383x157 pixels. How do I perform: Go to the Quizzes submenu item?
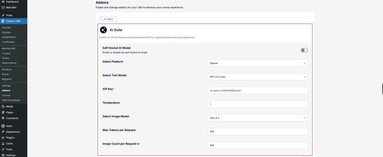point(6,32)
